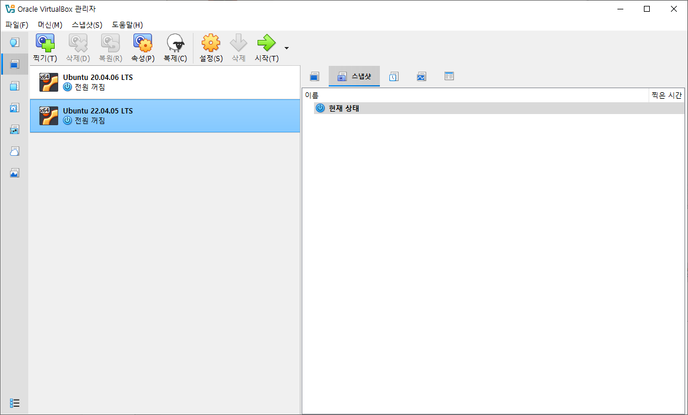Open the Cloud sidebar tool
Screen dimensions: 688x415
(x=15, y=151)
